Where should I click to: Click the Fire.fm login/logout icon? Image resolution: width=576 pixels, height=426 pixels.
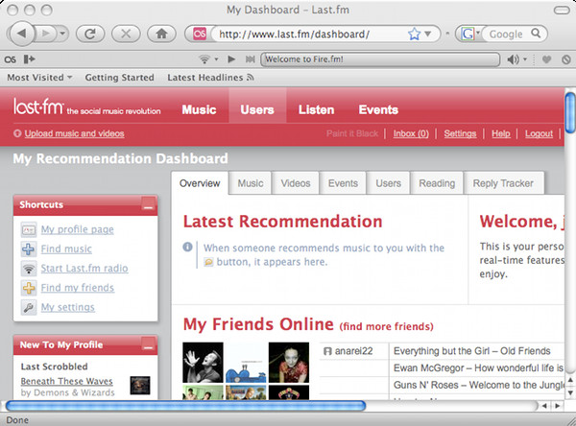click(x=29, y=59)
